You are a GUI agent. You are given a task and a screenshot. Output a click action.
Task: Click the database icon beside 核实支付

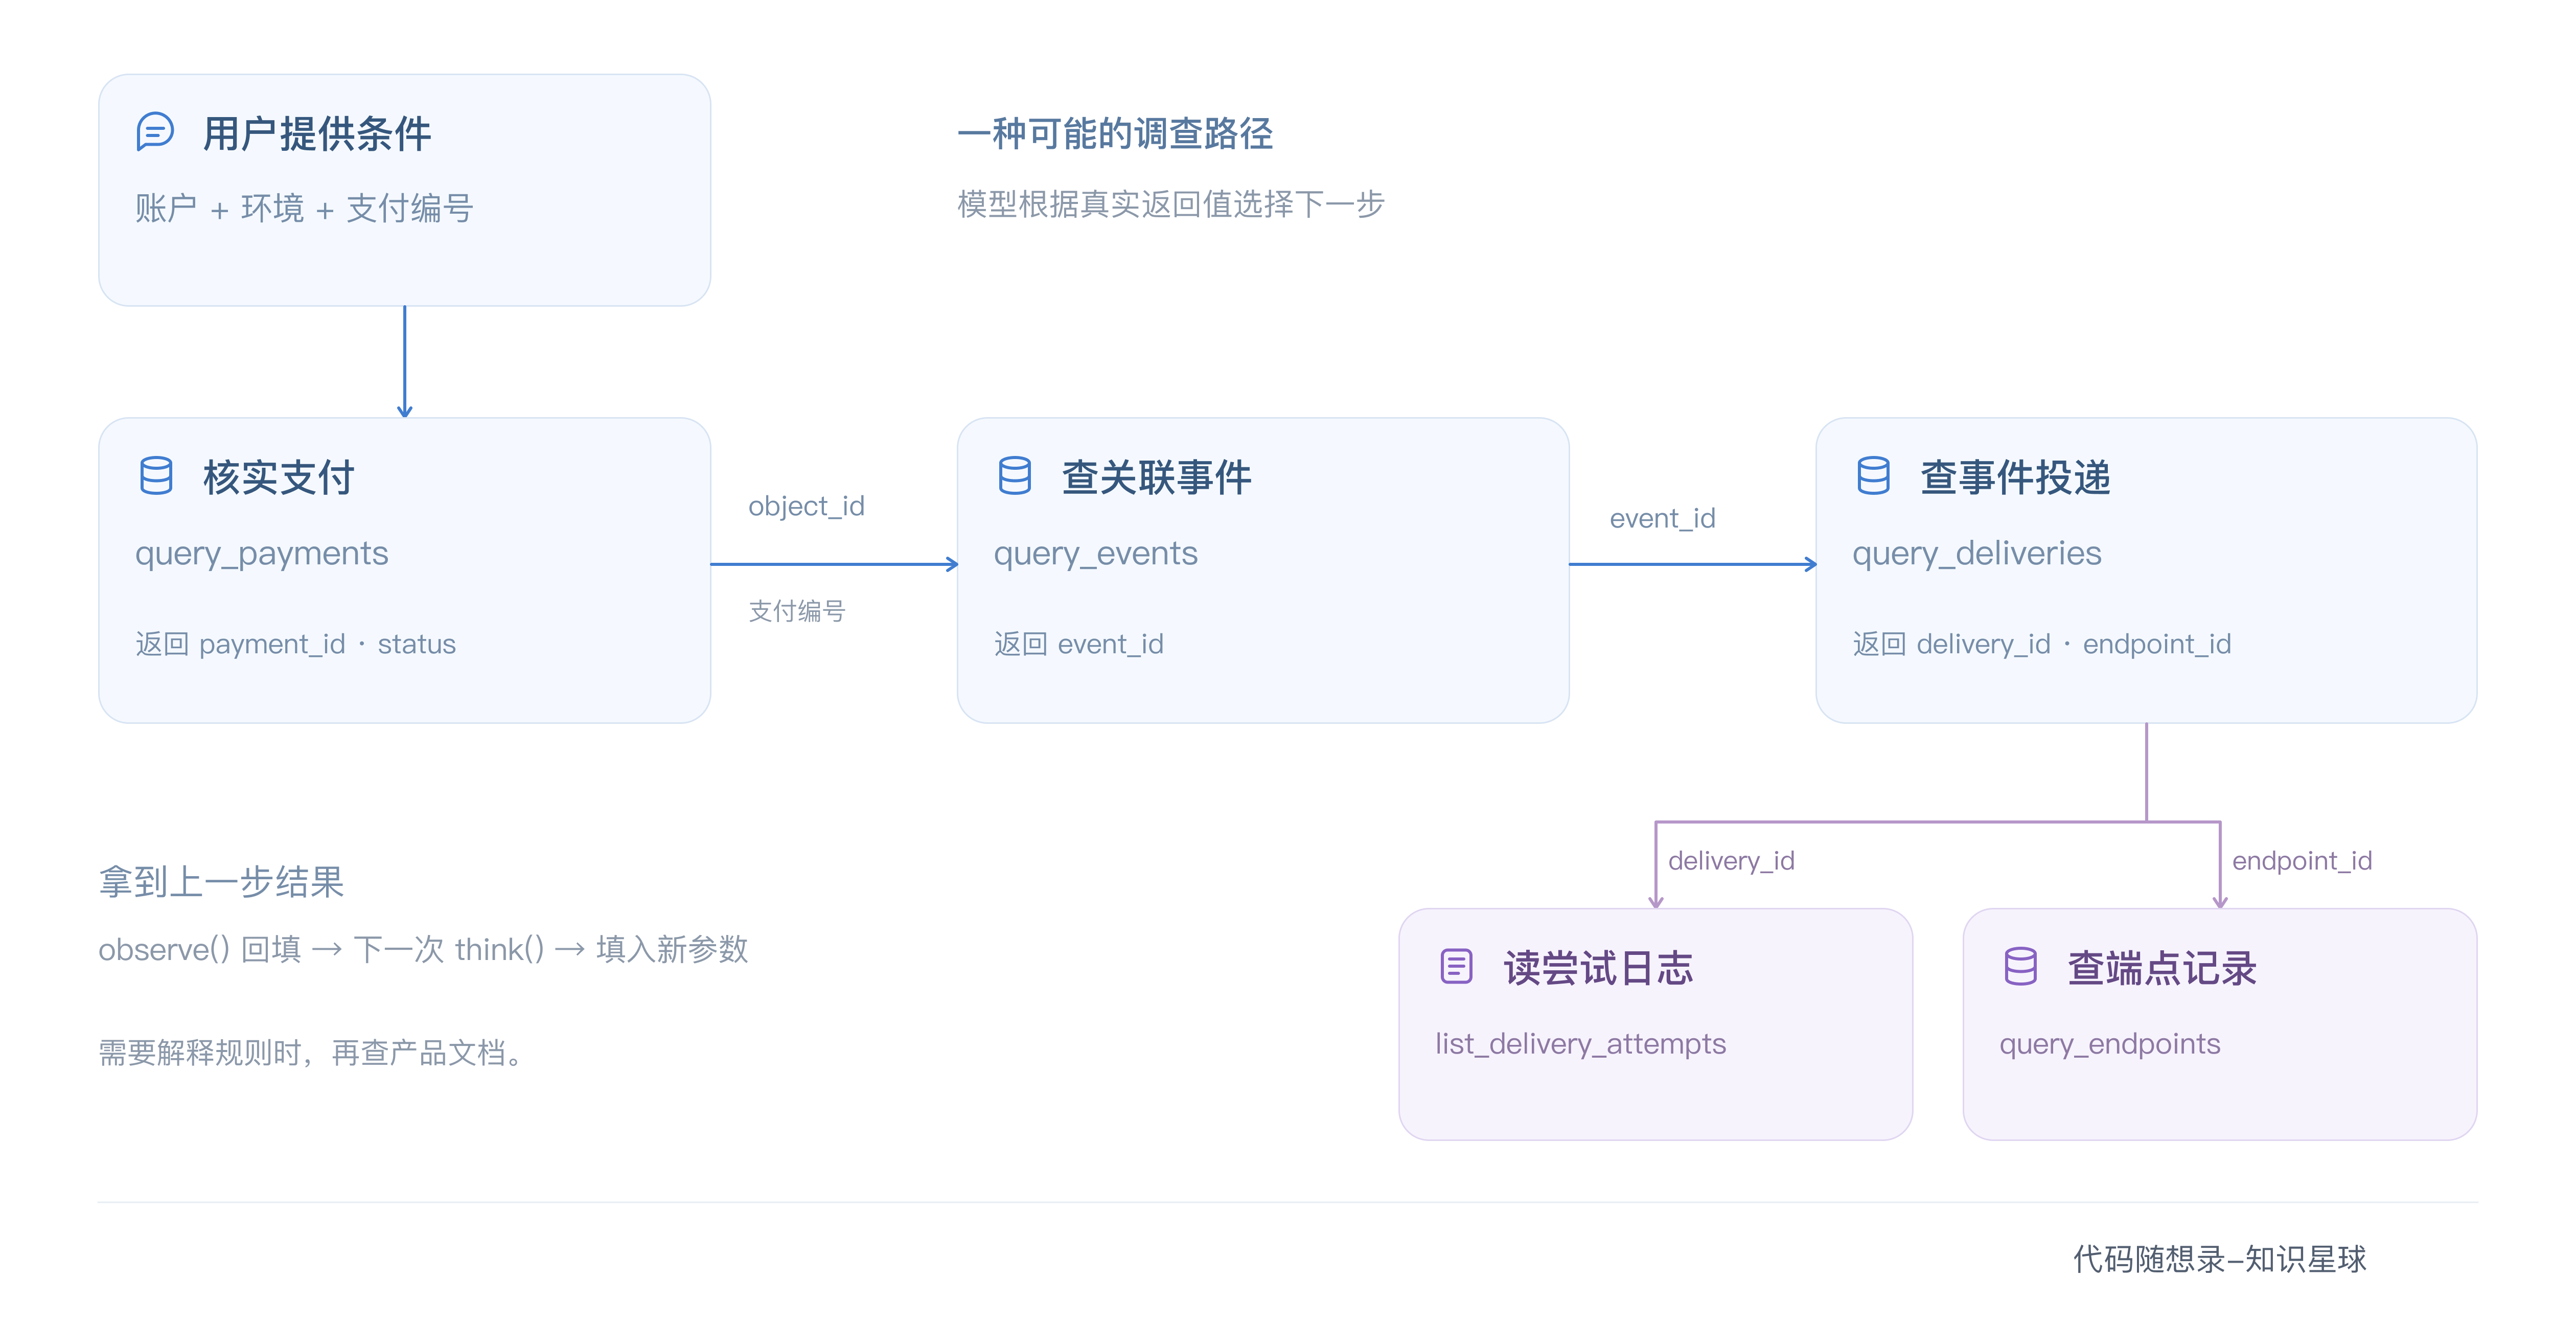pos(156,476)
